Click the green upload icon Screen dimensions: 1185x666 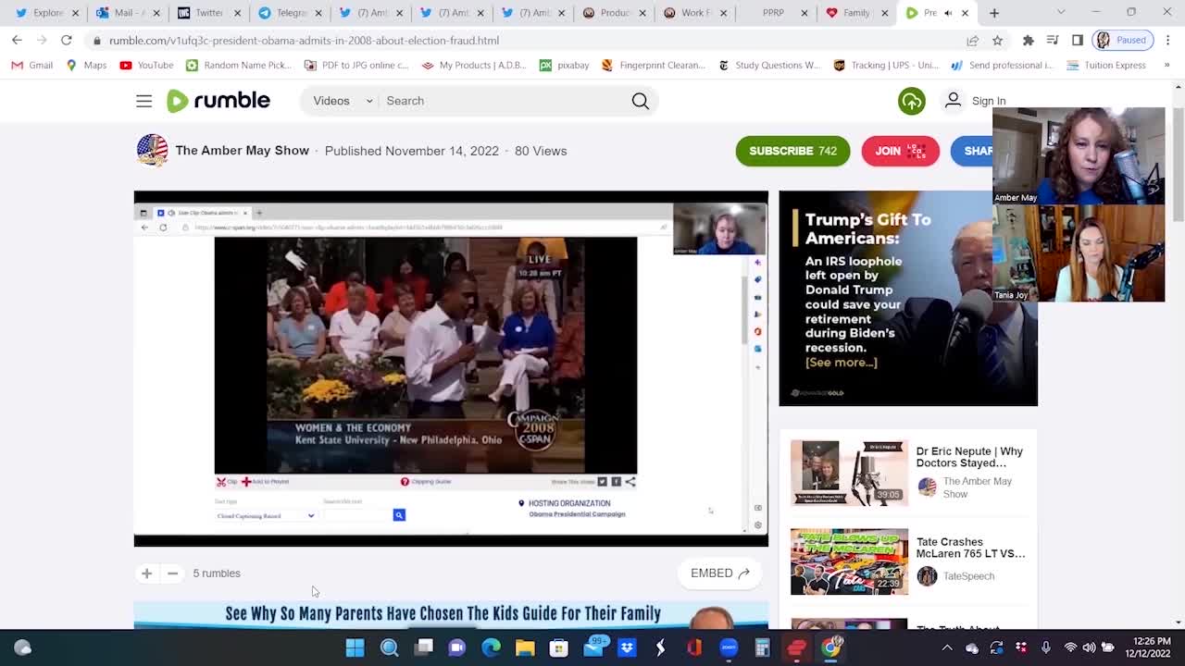tap(912, 101)
